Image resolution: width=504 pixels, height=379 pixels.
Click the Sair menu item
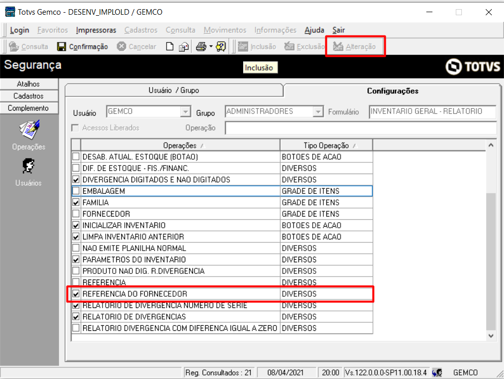(338, 30)
